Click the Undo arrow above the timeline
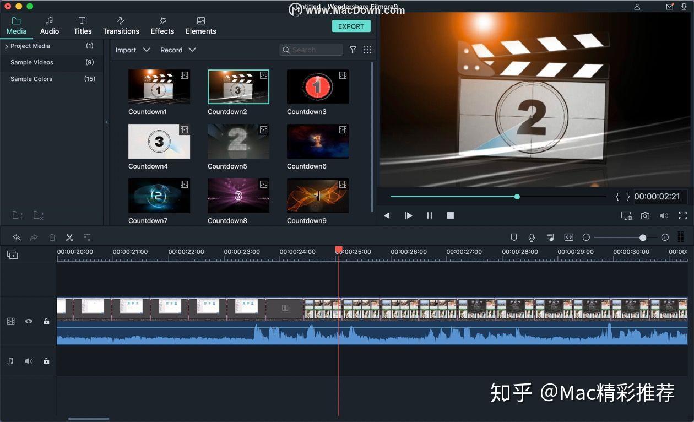The height and width of the screenshot is (422, 694). click(17, 237)
